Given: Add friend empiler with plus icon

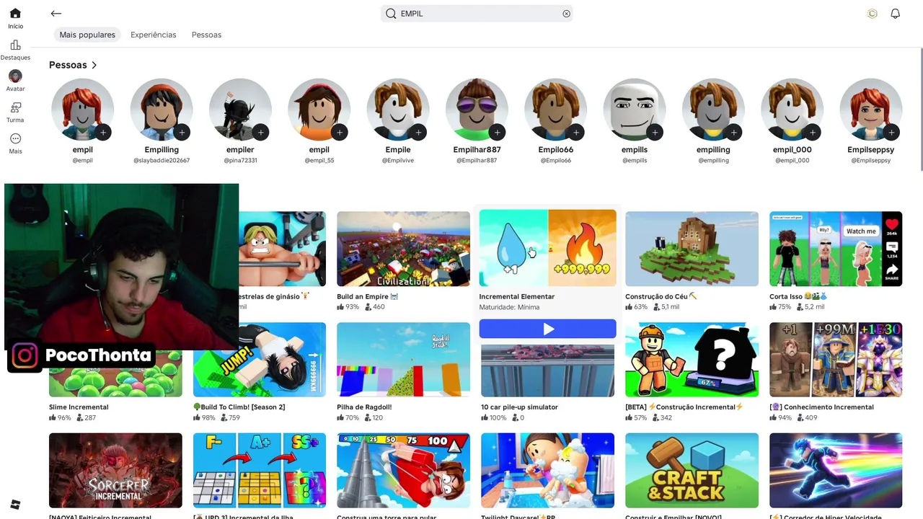Looking at the screenshot, I should tap(260, 132).
